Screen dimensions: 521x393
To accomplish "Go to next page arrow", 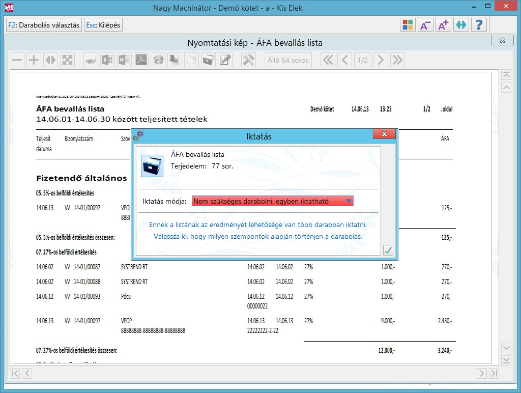I will (x=380, y=60).
